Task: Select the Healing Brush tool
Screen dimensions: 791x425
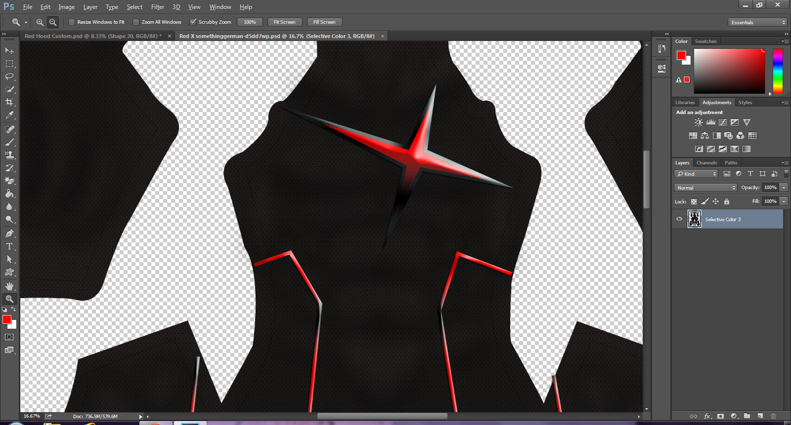Action: click(x=9, y=129)
